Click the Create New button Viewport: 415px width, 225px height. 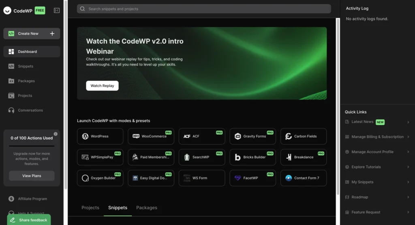(32, 34)
